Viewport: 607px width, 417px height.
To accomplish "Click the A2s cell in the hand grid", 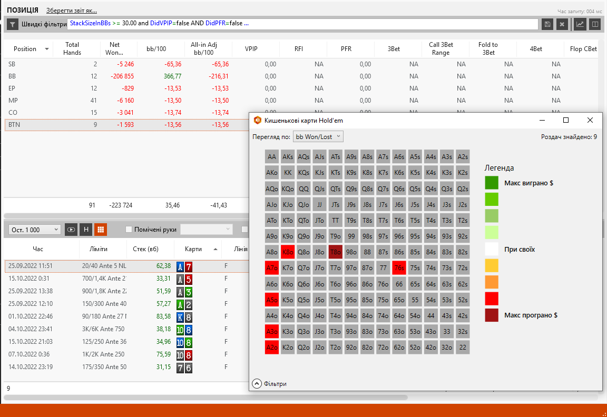I will coord(463,157).
